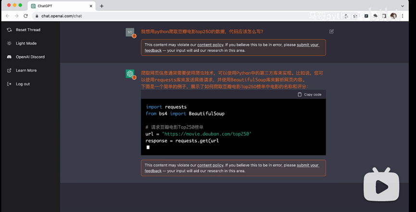
Task: Click the Light Mode sun icon
Action: [9, 43]
